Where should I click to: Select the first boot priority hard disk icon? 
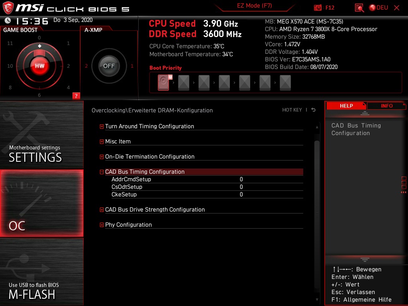click(164, 82)
